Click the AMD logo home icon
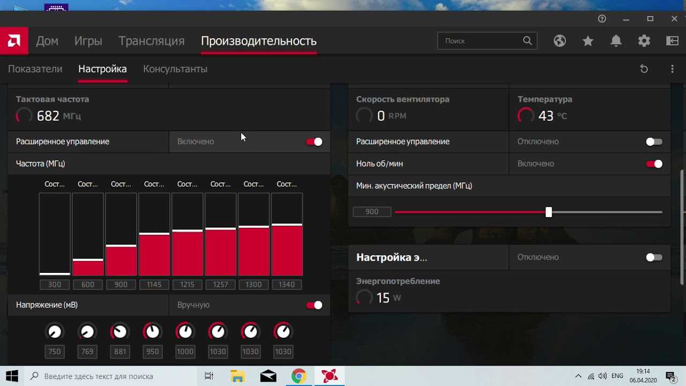 pyautogui.click(x=14, y=41)
